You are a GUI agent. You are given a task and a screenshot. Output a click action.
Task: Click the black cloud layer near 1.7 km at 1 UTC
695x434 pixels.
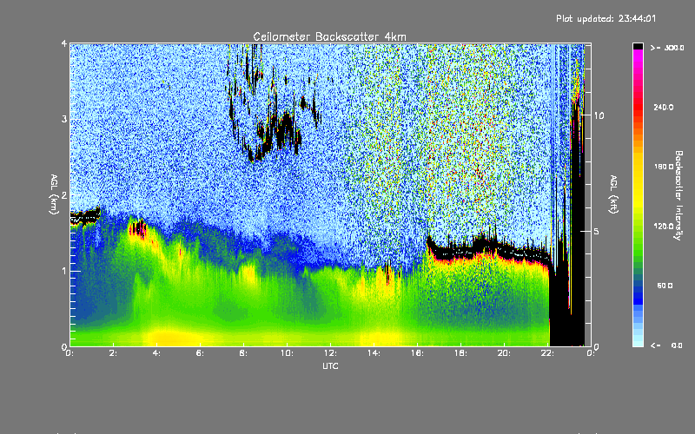coord(85,217)
